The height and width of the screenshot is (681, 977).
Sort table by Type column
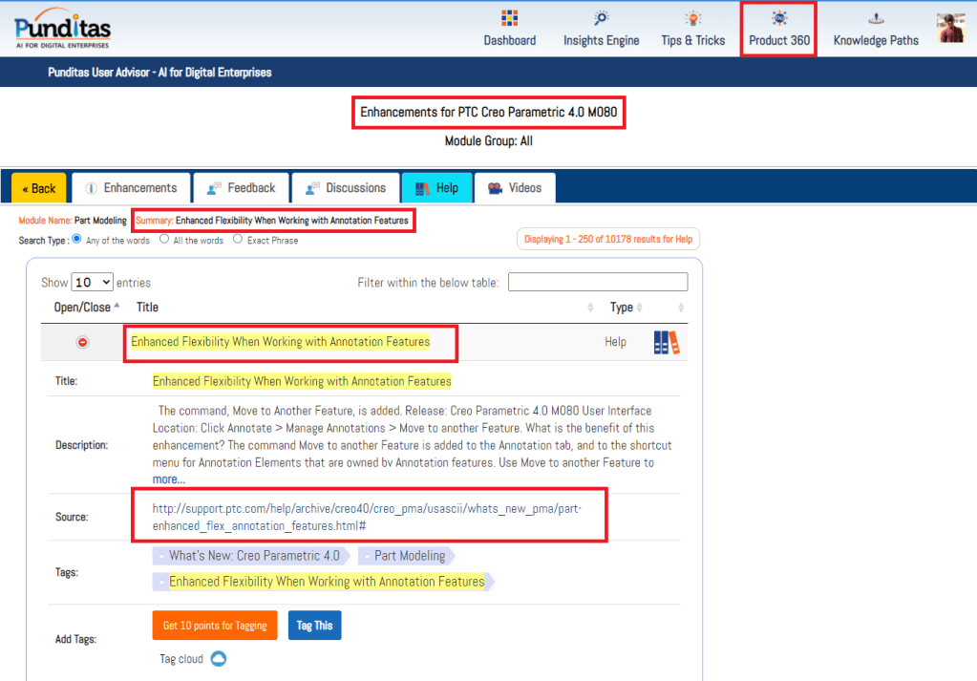[x=622, y=308]
